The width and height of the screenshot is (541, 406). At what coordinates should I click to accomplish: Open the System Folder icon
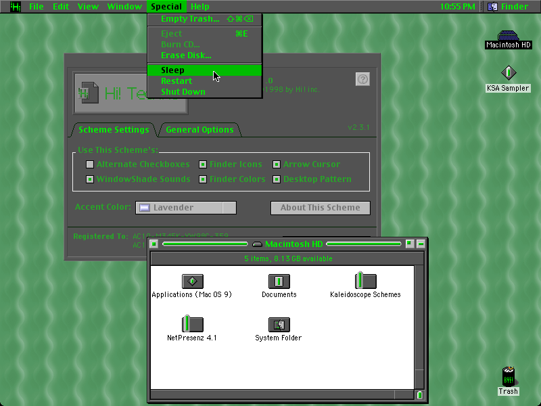coord(279,324)
